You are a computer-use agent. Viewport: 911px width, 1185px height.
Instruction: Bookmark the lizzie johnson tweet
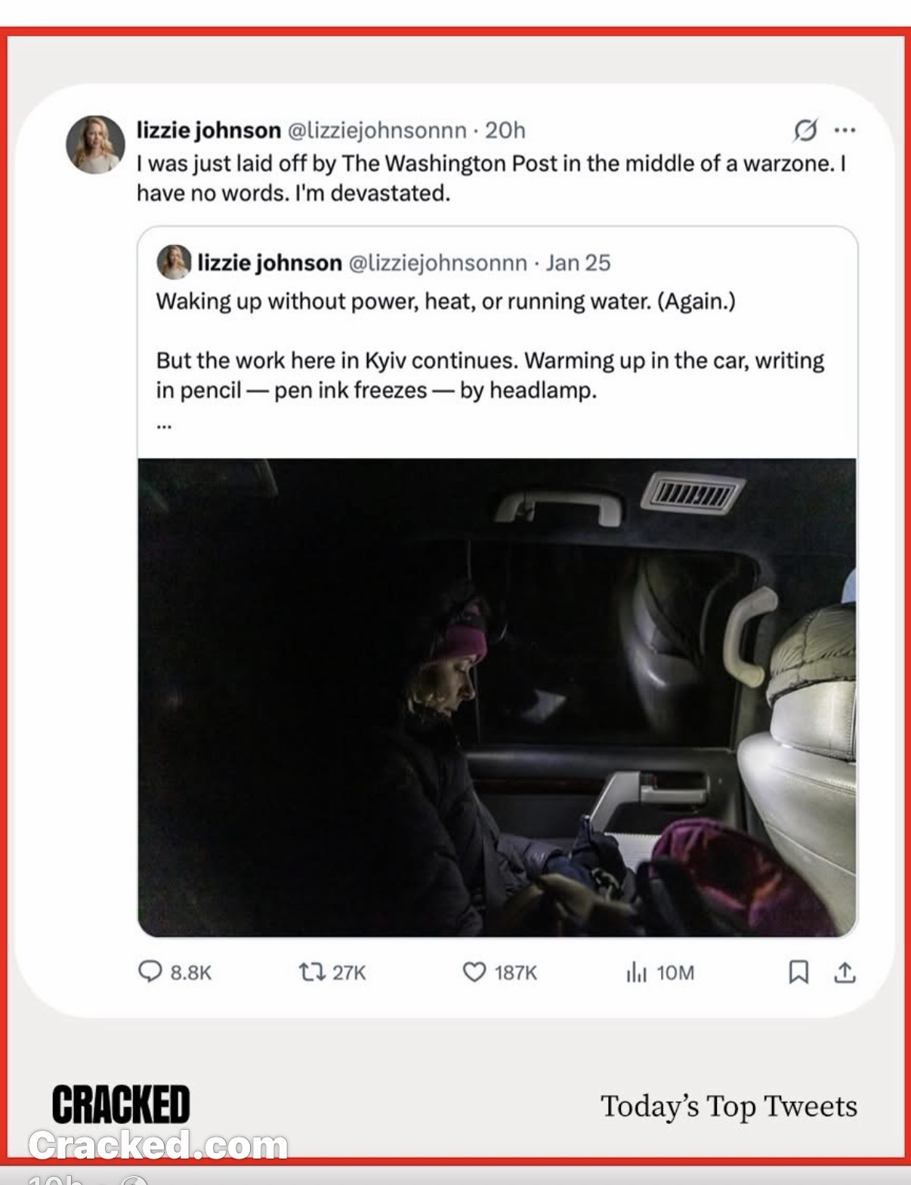tap(798, 972)
